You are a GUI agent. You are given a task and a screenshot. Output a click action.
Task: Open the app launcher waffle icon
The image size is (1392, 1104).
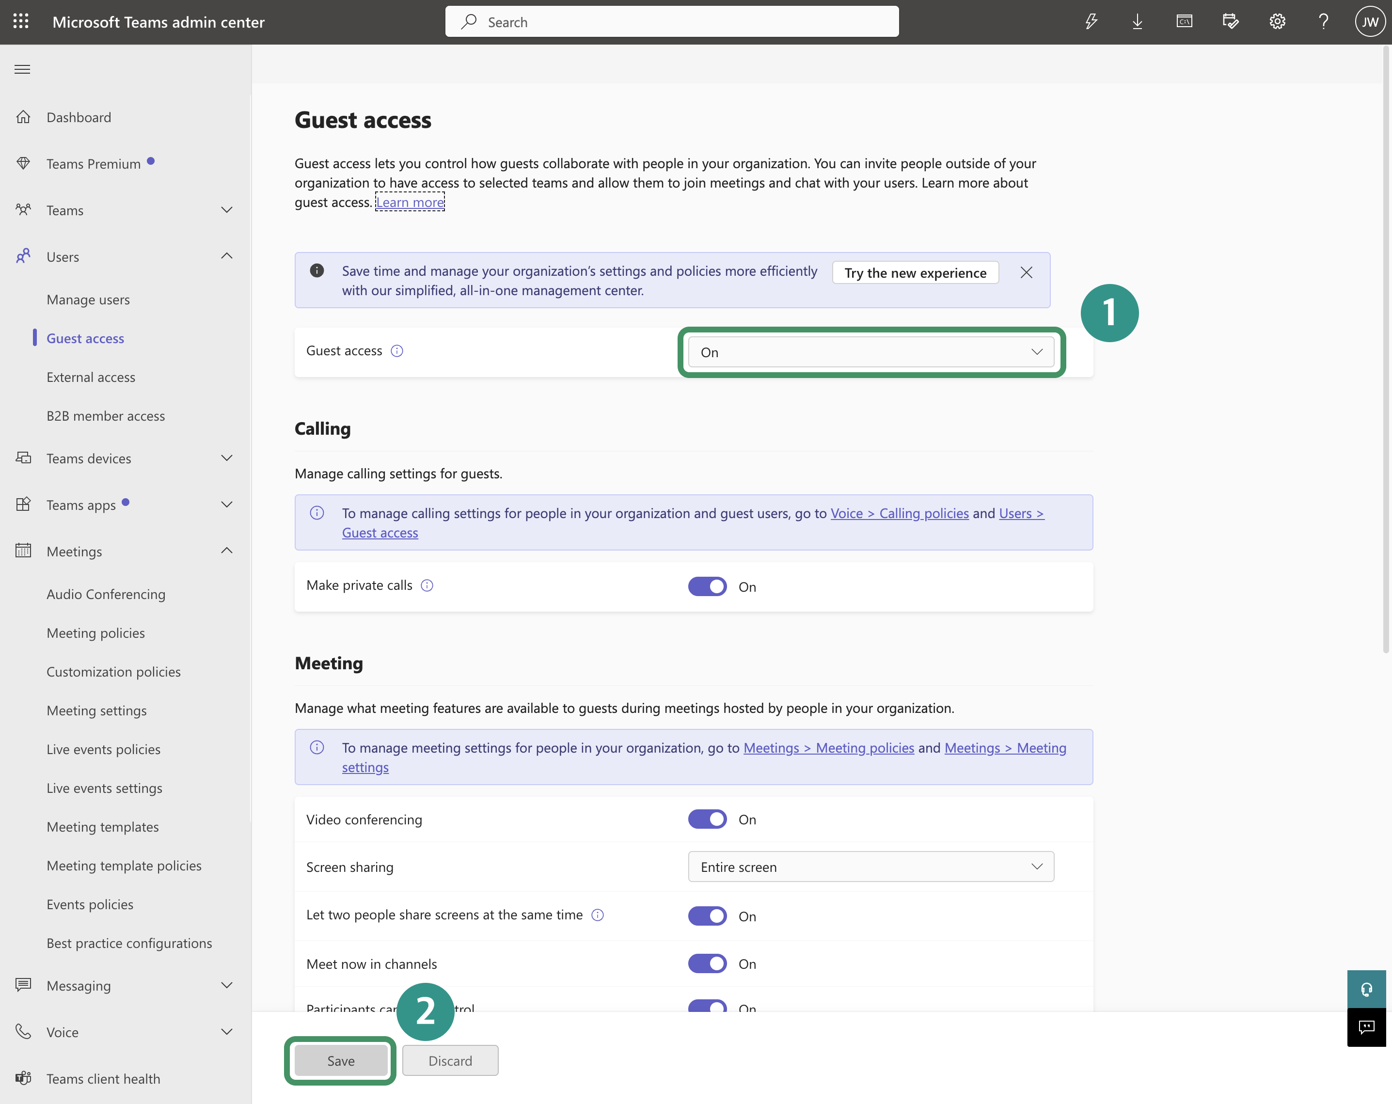click(21, 21)
